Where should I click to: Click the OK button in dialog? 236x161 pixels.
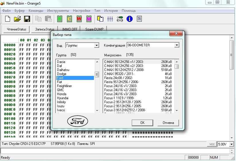(x=142, y=123)
